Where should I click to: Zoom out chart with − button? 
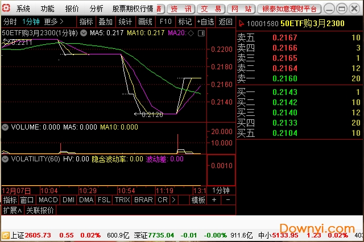[228, 200]
